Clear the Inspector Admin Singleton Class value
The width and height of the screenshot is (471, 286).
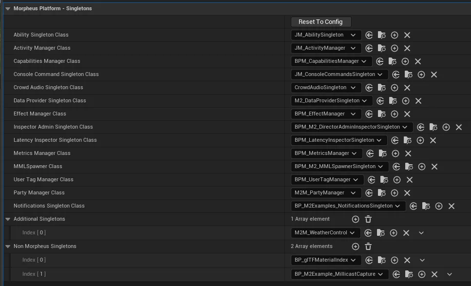point(459,127)
